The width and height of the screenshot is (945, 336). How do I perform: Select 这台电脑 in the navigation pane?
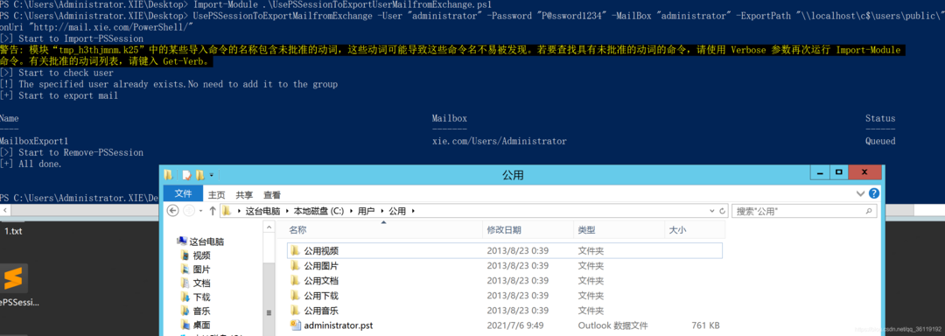coord(206,241)
